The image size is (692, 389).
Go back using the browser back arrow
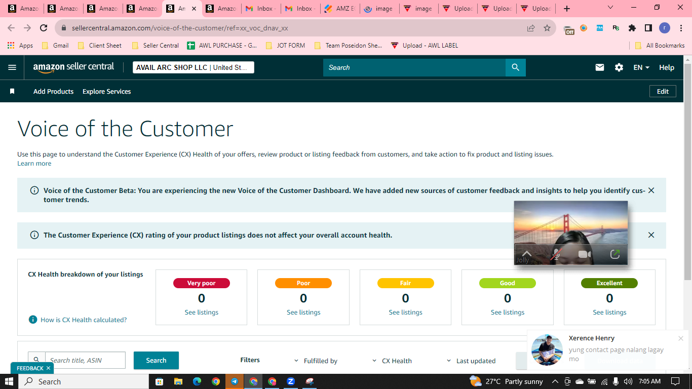point(11,28)
